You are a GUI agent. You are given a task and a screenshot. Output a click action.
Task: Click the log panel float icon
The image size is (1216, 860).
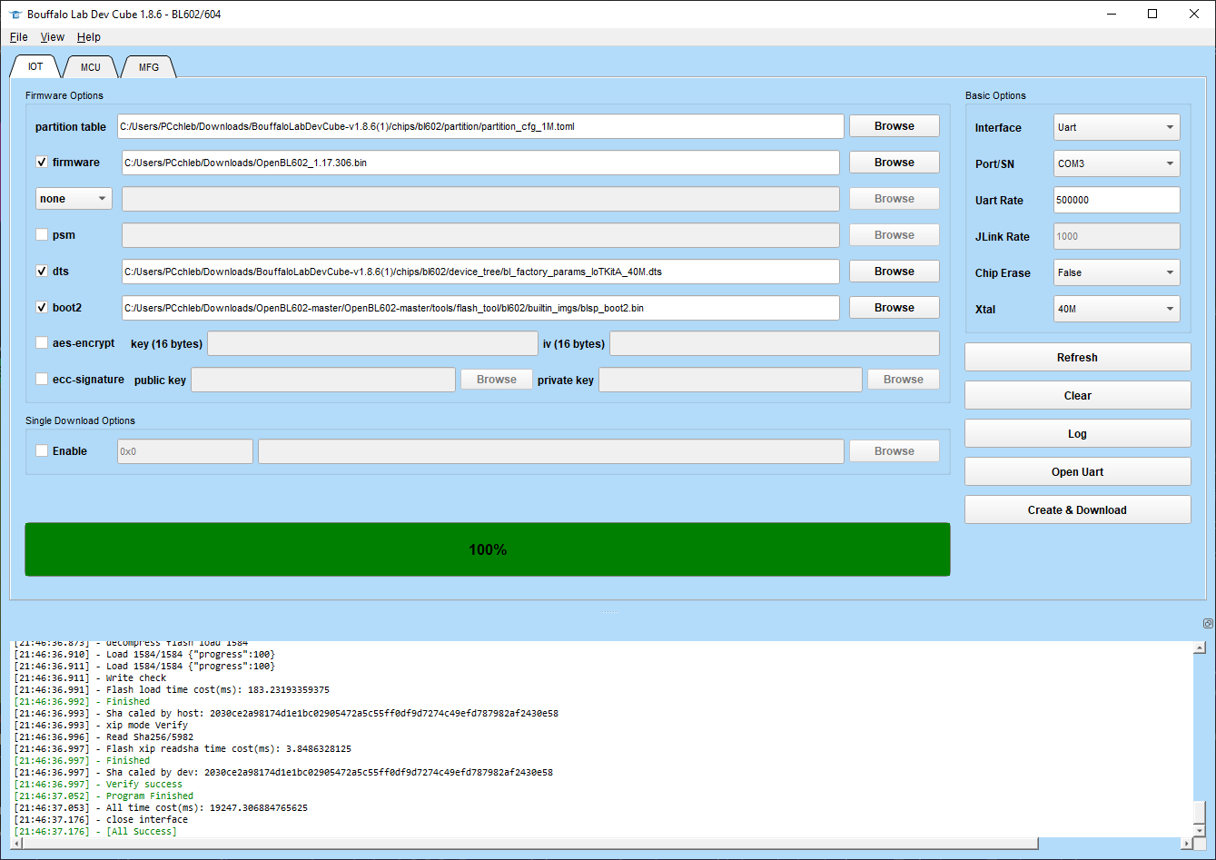pos(1208,623)
